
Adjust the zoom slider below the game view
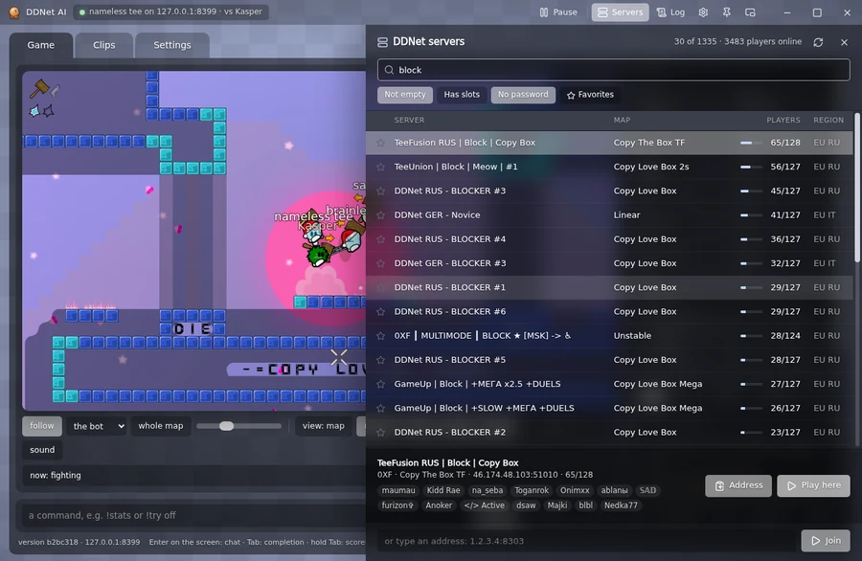(x=239, y=426)
